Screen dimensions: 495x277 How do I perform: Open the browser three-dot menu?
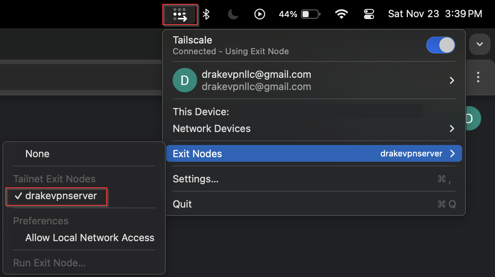(478, 77)
